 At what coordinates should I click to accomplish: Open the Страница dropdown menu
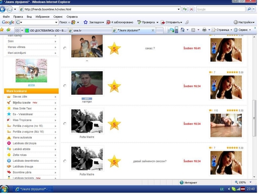[x=223, y=30]
